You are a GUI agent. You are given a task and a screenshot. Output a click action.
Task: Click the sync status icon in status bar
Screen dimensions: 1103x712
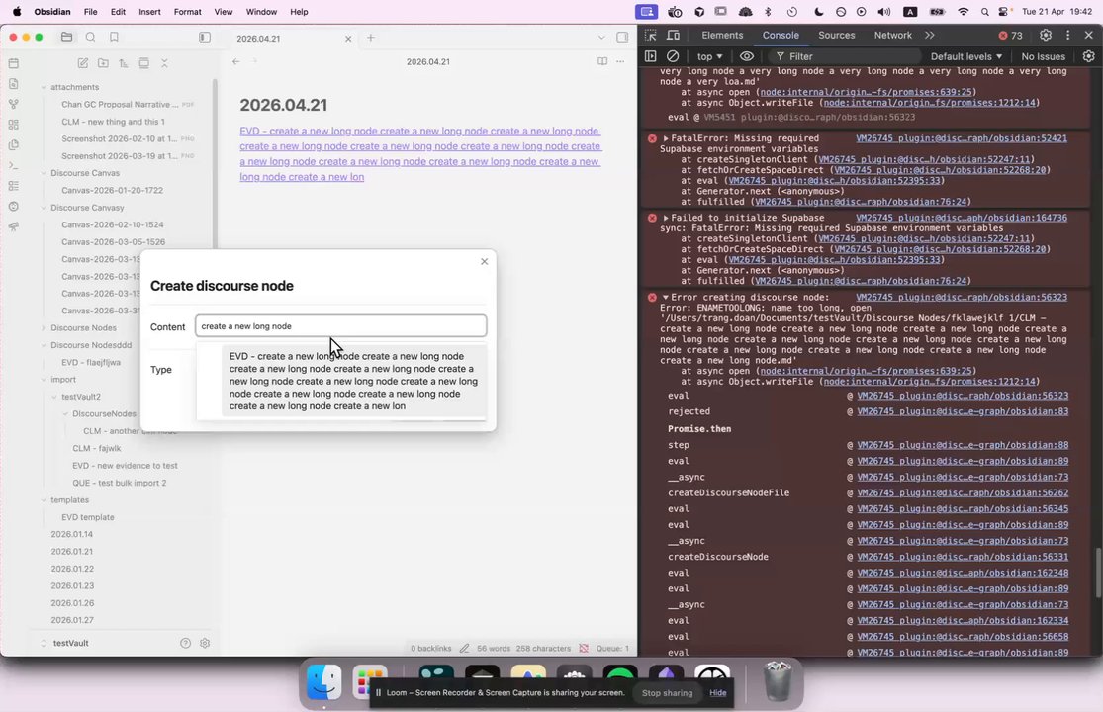click(584, 648)
